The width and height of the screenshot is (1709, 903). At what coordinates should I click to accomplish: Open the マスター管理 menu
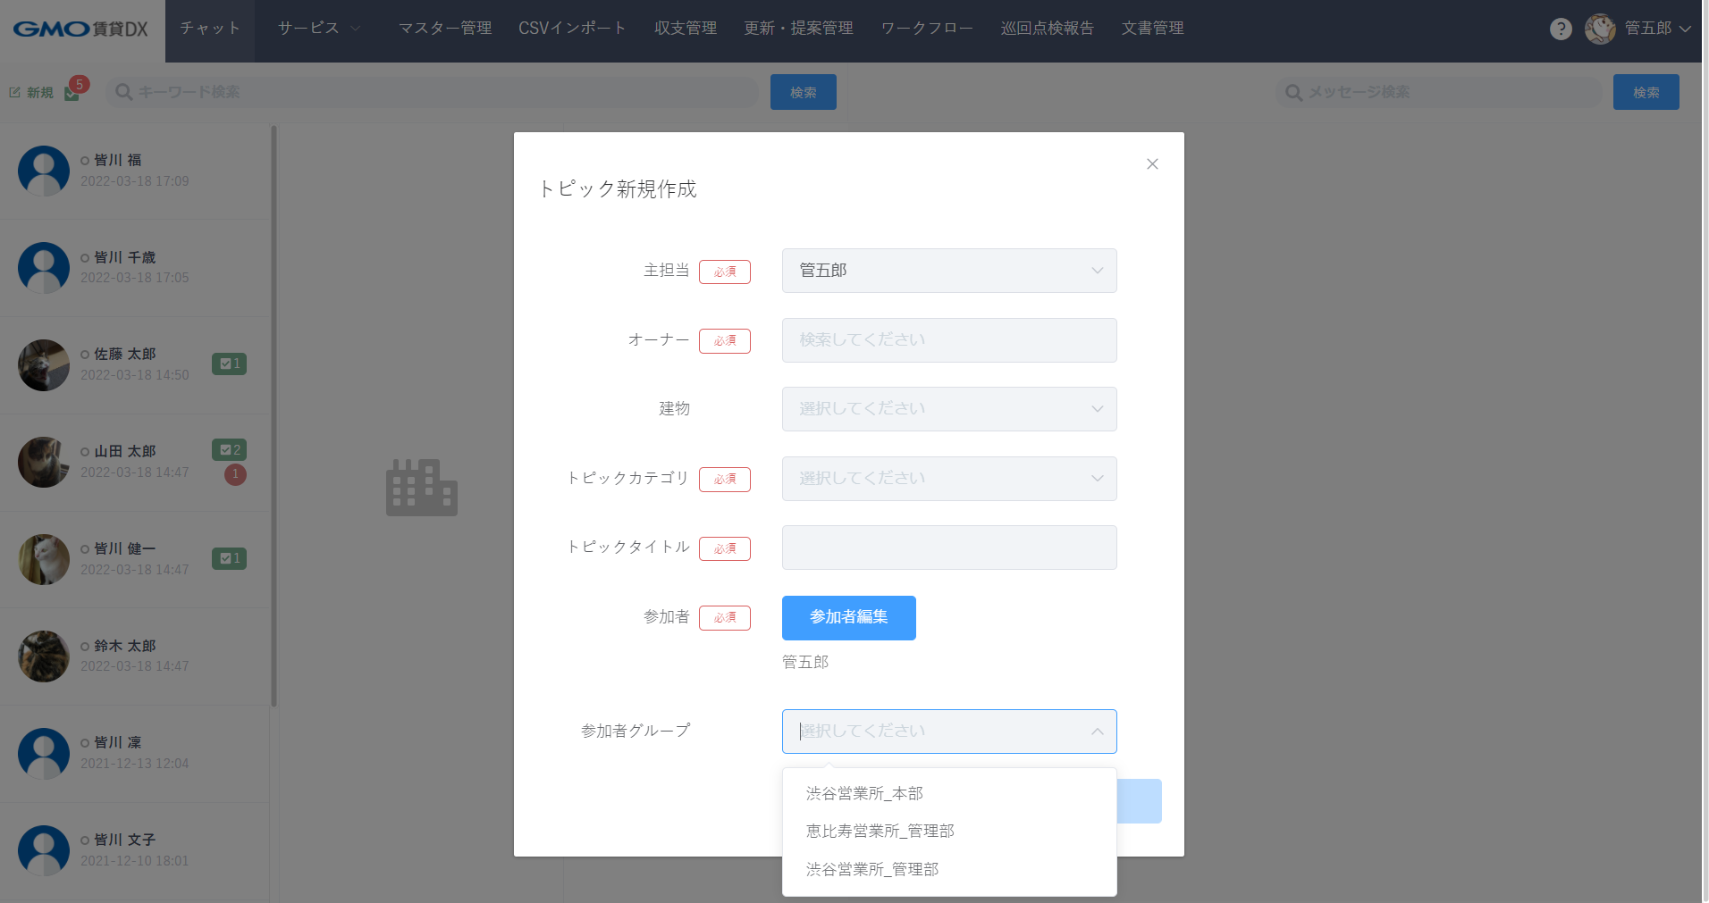444,29
